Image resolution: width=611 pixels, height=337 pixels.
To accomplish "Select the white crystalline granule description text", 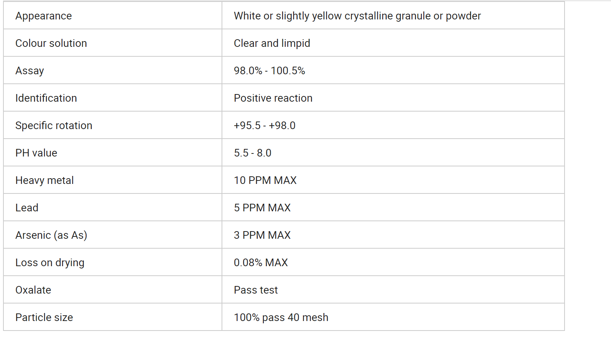I will click(x=357, y=16).
